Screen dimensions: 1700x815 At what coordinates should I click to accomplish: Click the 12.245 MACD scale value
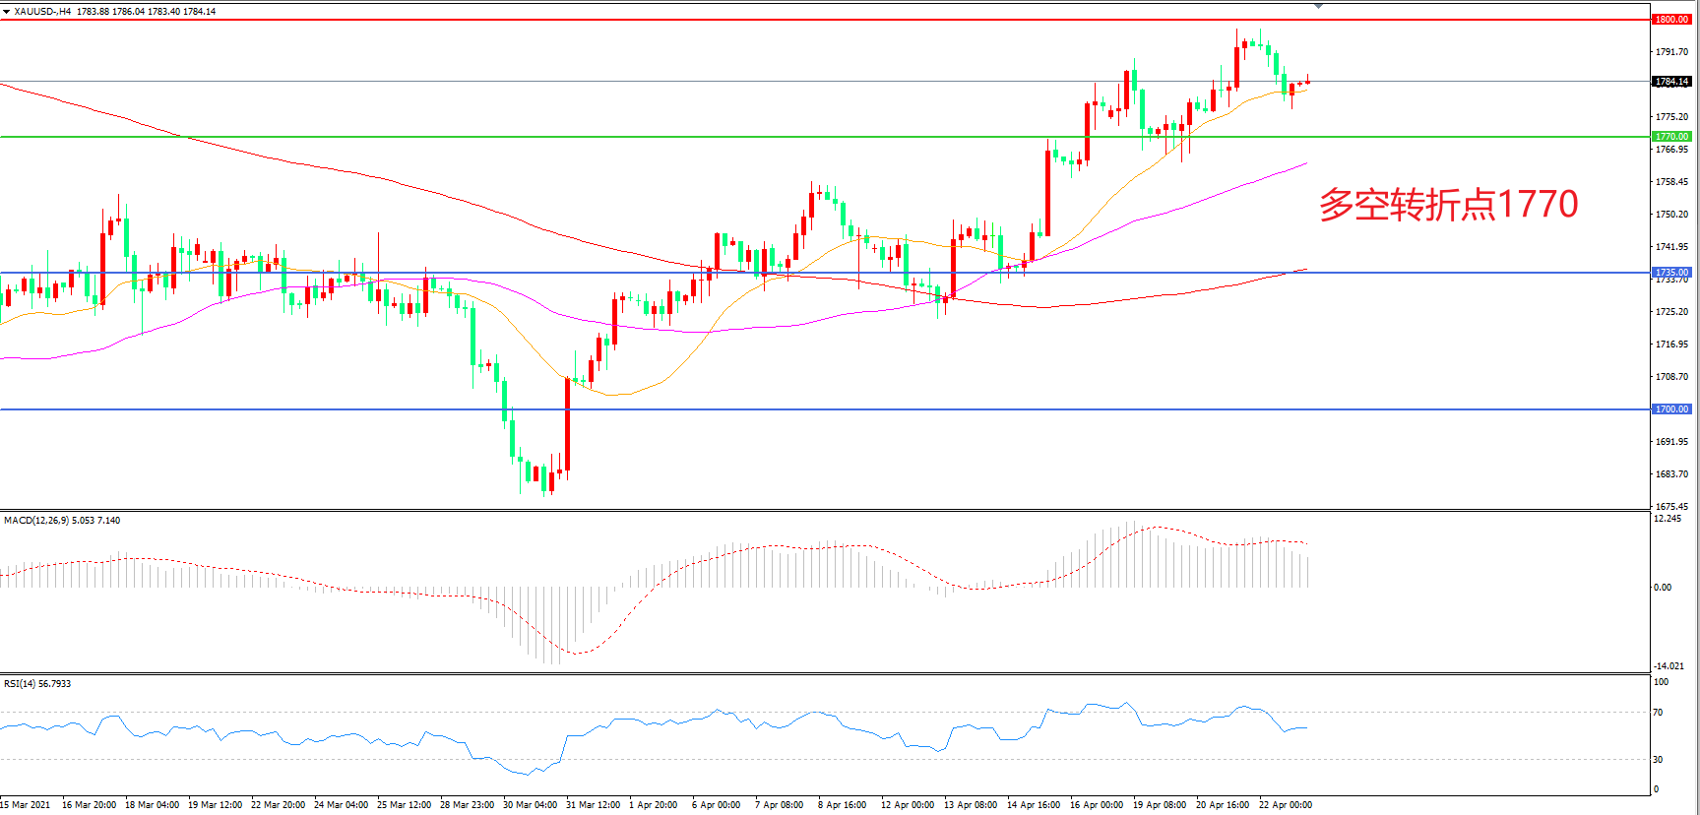tap(1668, 519)
